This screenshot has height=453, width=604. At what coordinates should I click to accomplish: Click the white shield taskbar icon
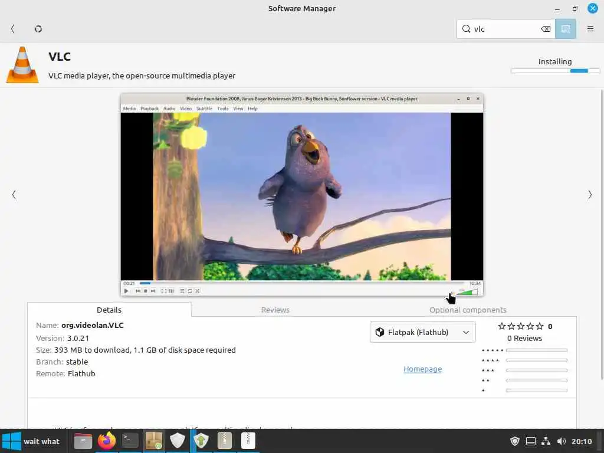click(177, 441)
